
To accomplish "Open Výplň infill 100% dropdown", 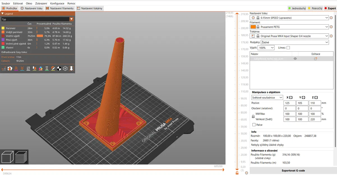I will (266, 48).
